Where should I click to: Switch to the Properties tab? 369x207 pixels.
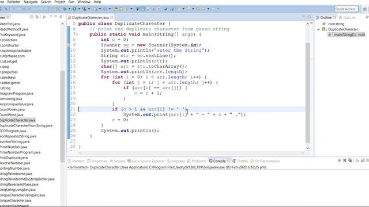coord(97,161)
